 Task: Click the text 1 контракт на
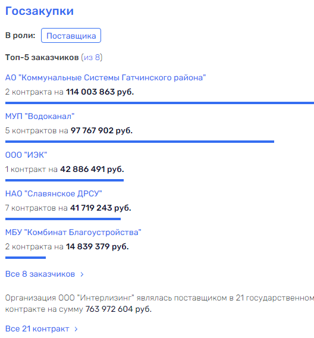pos(32,170)
